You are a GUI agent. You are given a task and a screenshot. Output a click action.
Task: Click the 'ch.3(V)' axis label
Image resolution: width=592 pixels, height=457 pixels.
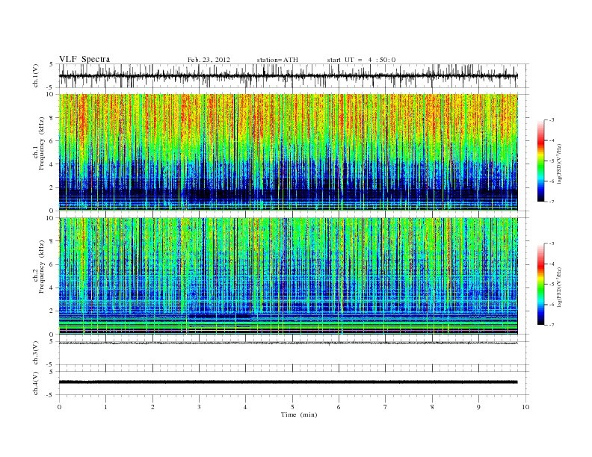35,353
